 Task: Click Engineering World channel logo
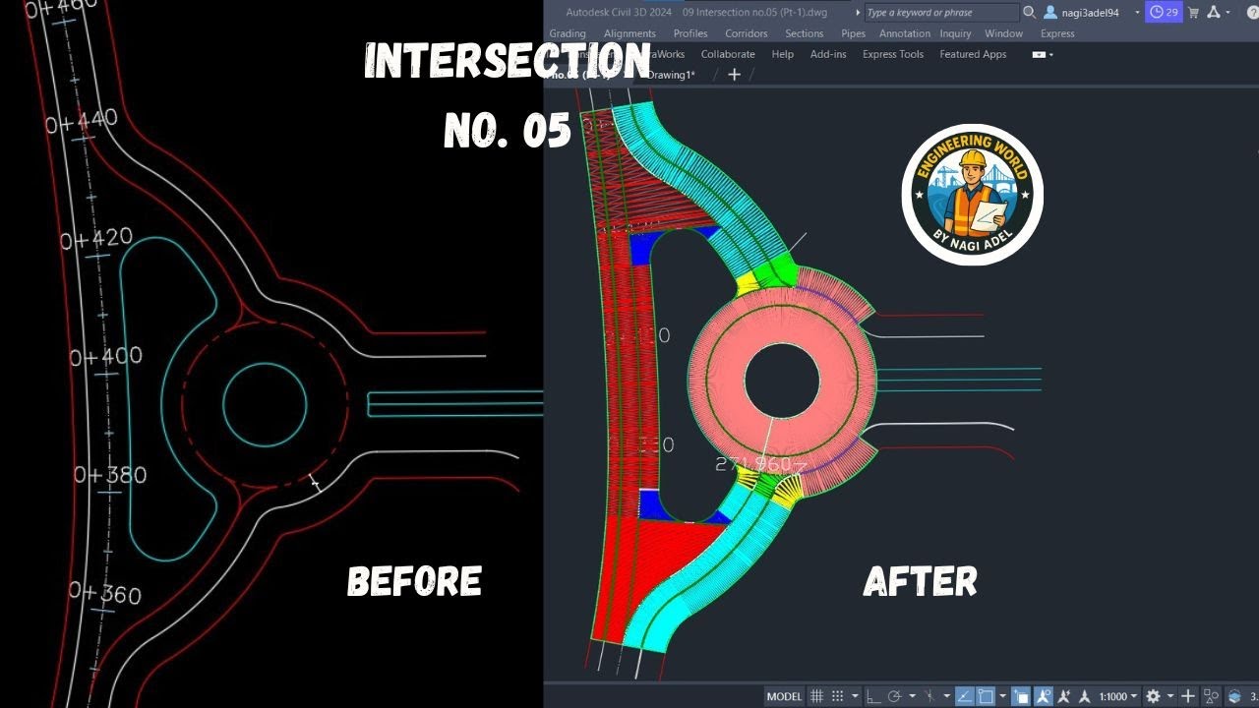coord(973,195)
